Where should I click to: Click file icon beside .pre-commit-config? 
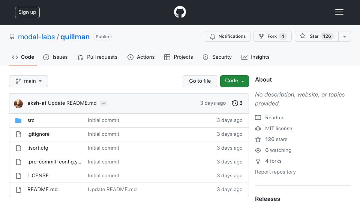point(18,162)
